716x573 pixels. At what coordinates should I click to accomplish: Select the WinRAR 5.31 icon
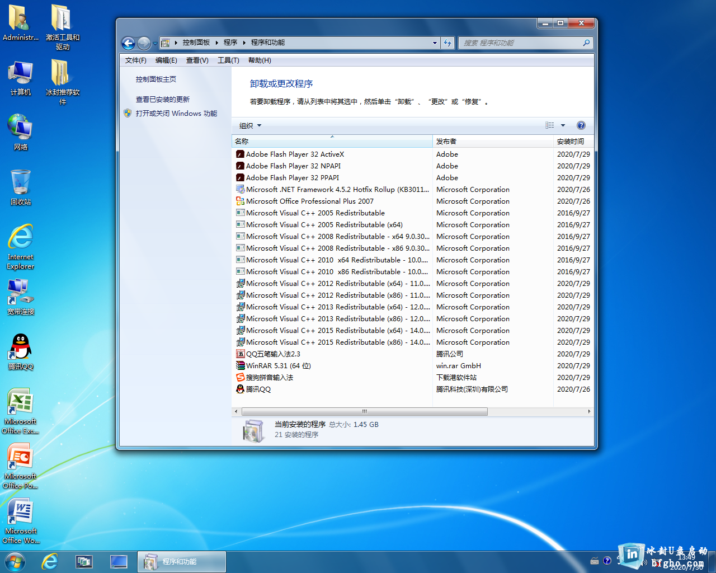click(240, 365)
